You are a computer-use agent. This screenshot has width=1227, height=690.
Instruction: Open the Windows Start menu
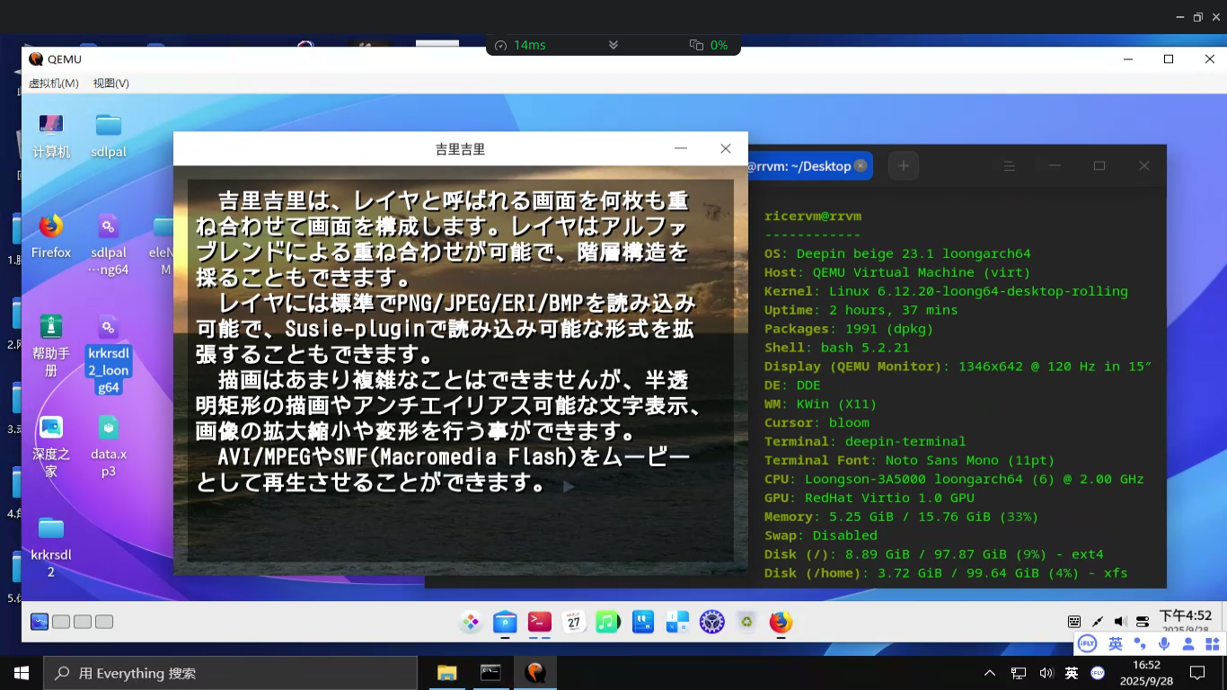pos(21,673)
